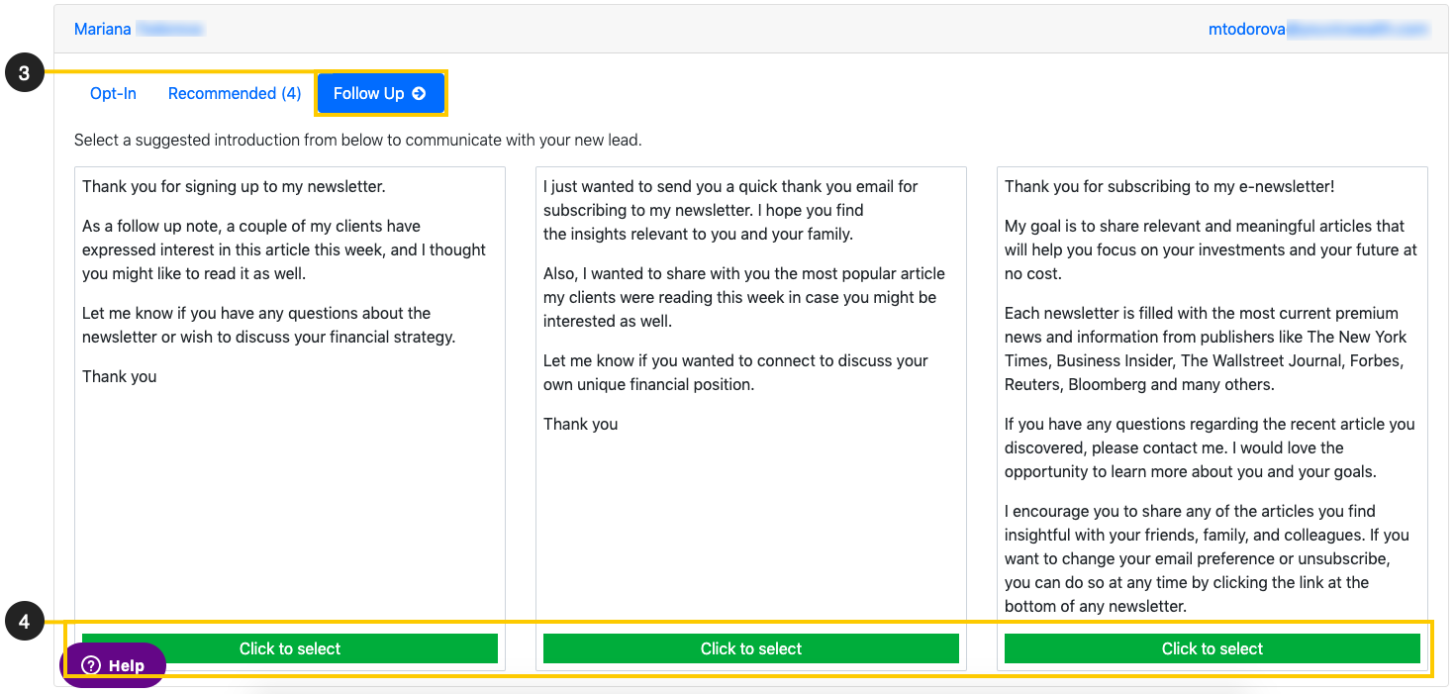This screenshot has height=694, width=1455.
Task: Select the 'subscribing to my e-newsletter' template button
Action: [1212, 648]
